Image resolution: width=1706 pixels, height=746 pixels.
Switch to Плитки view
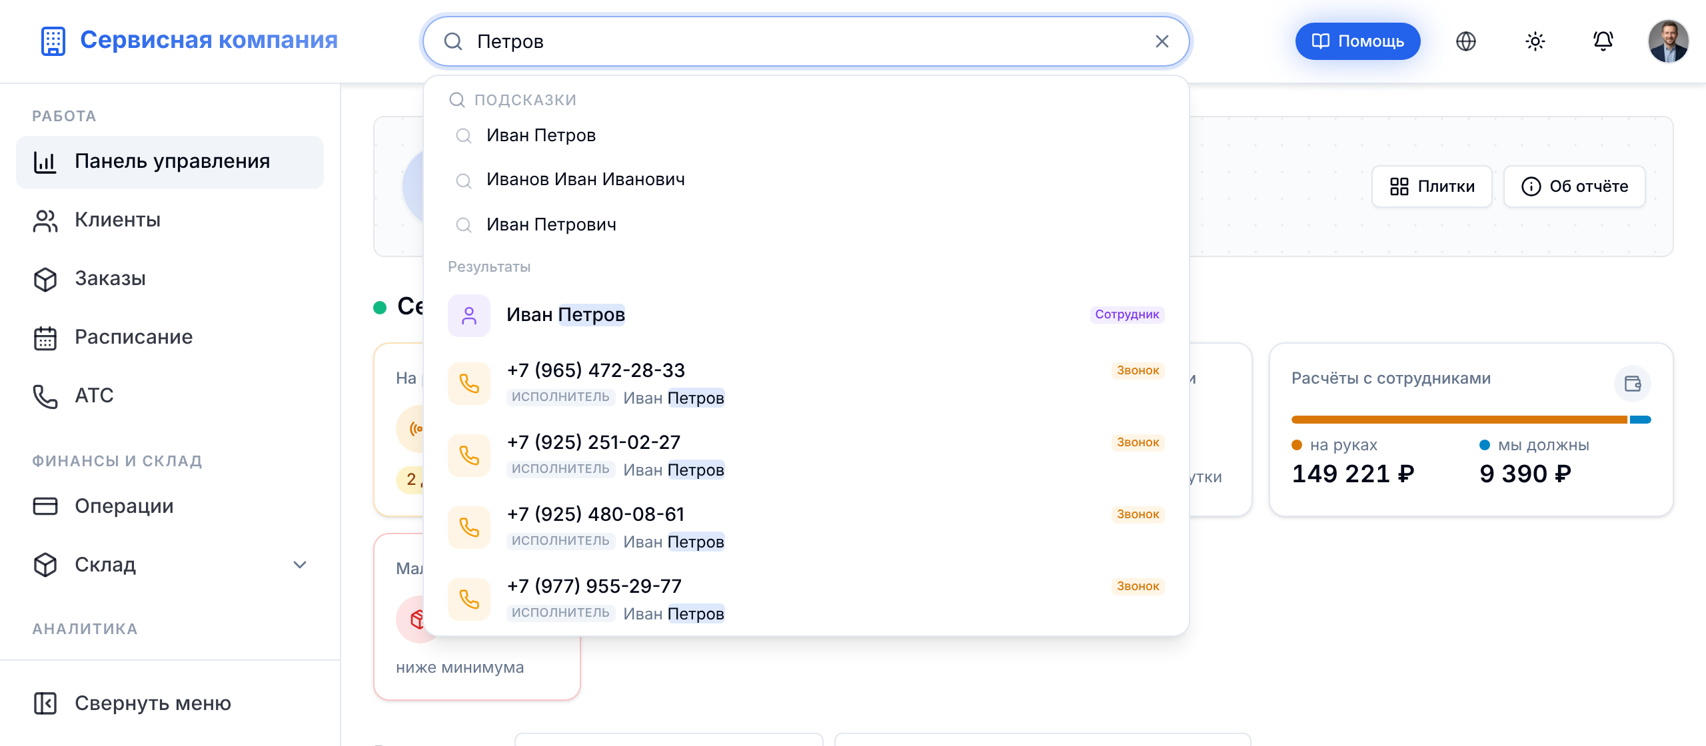coord(1432,186)
